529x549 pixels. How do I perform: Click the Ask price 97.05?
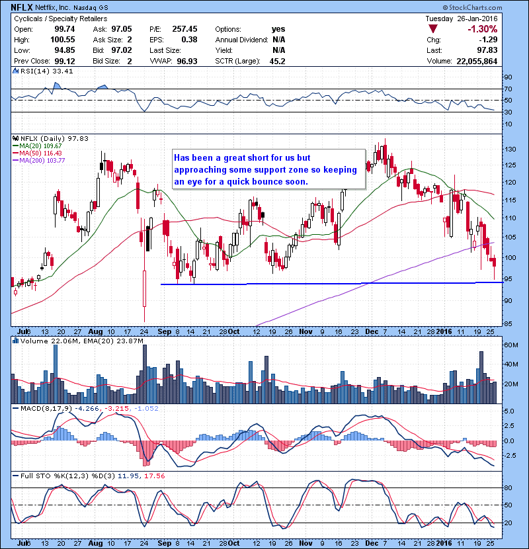coord(122,29)
